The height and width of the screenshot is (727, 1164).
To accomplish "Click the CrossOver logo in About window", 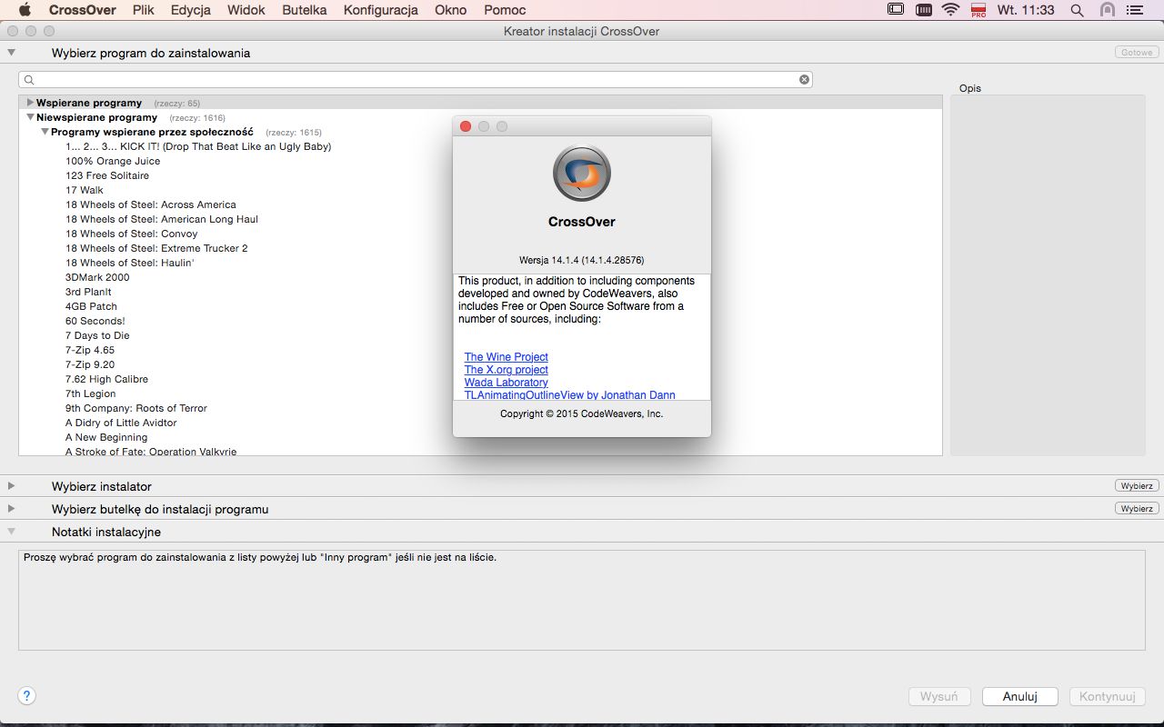I will point(582,173).
